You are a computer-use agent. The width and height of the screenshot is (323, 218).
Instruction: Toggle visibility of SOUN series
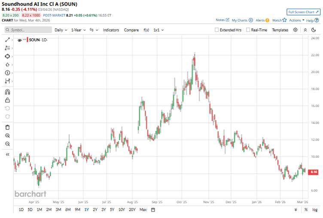(20, 40)
